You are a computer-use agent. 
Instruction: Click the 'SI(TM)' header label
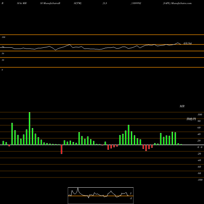(78, 3)
